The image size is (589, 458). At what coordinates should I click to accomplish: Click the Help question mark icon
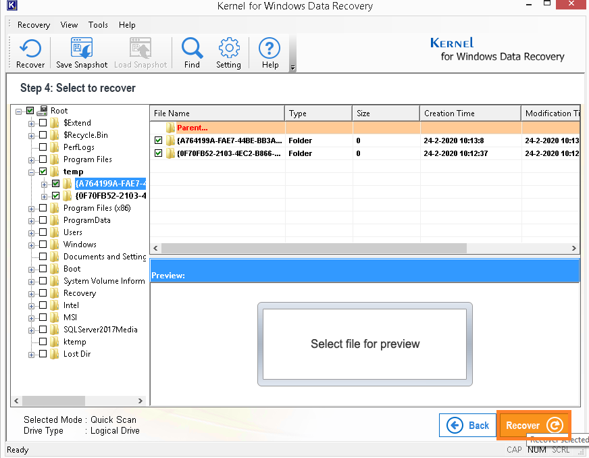(x=270, y=48)
